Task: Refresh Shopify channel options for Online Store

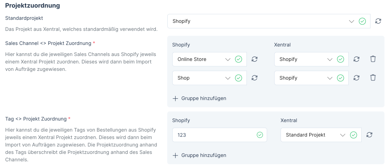Action: pos(255,59)
